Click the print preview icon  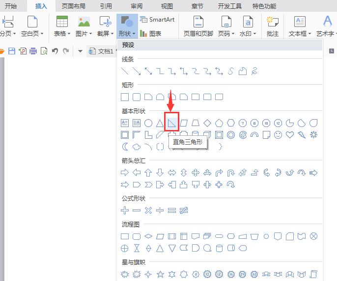click(x=44, y=51)
